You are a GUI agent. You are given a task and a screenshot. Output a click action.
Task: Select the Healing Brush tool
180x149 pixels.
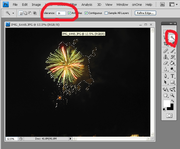166,51
